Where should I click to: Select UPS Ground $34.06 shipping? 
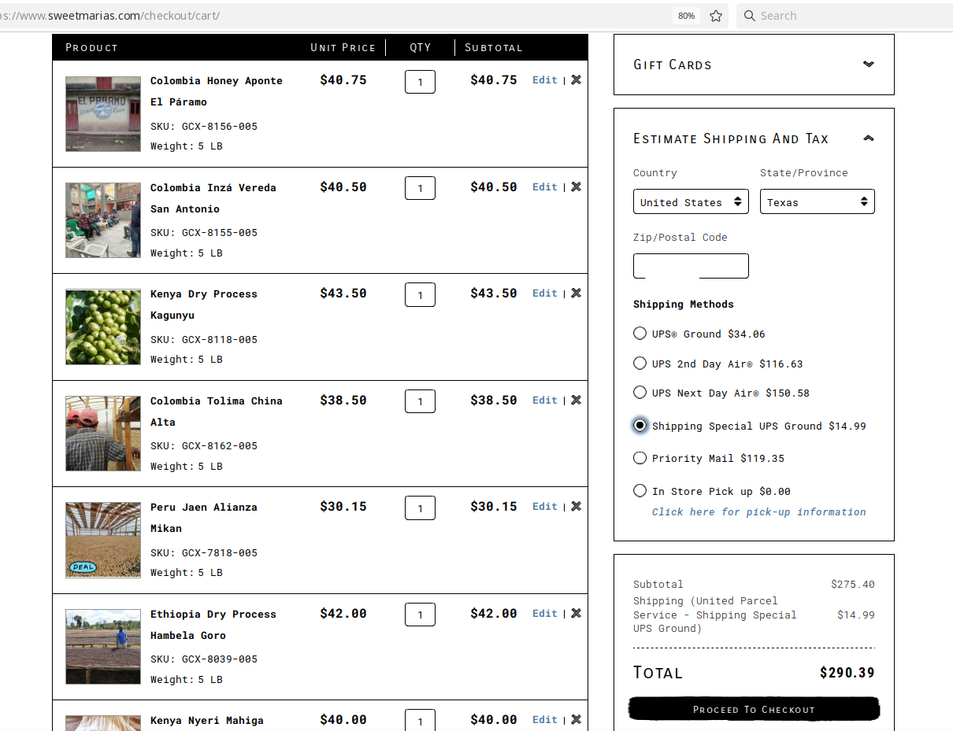(x=640, y=334)
